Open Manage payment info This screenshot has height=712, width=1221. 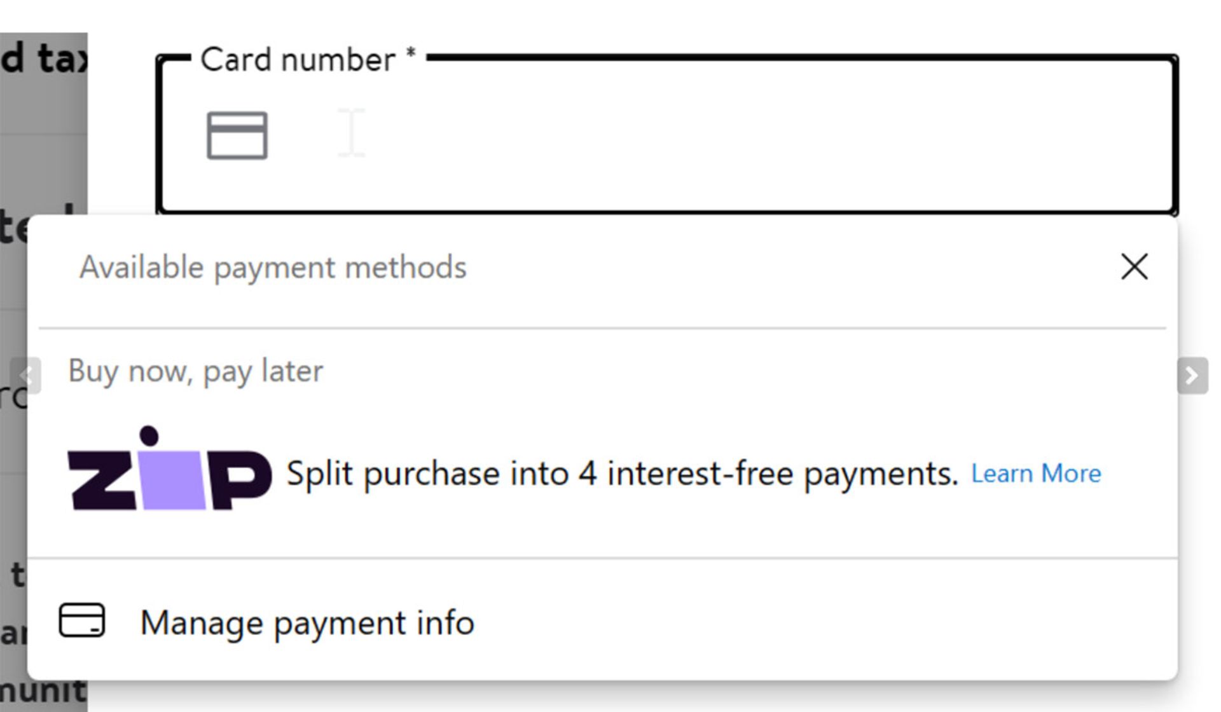[x=307, y=622]
